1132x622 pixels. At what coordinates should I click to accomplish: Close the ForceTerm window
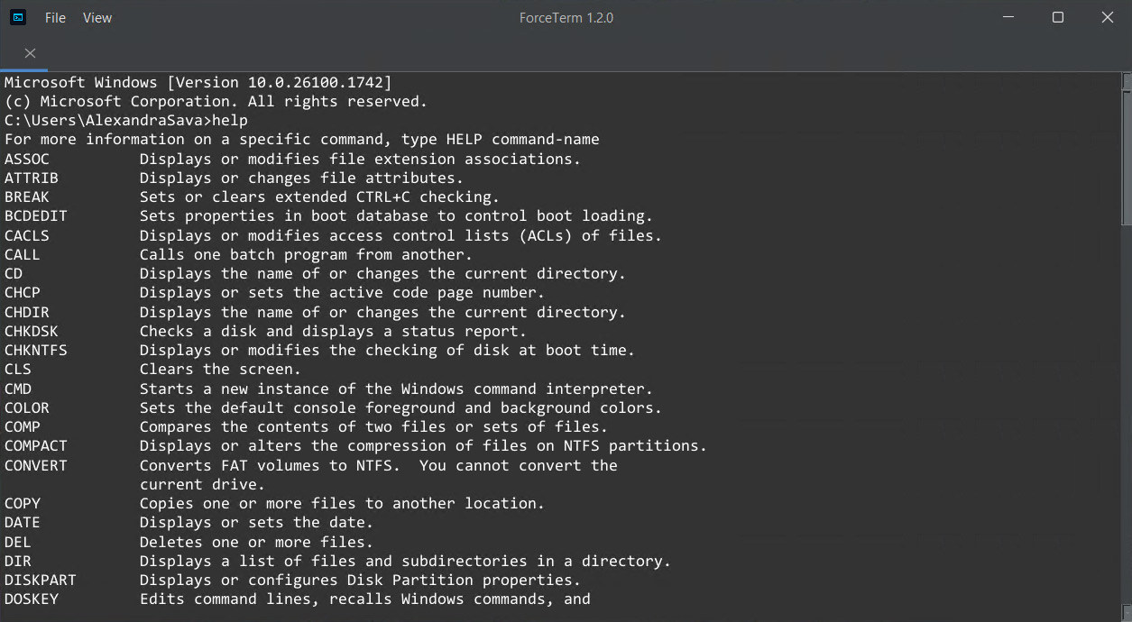[1108, 17]
